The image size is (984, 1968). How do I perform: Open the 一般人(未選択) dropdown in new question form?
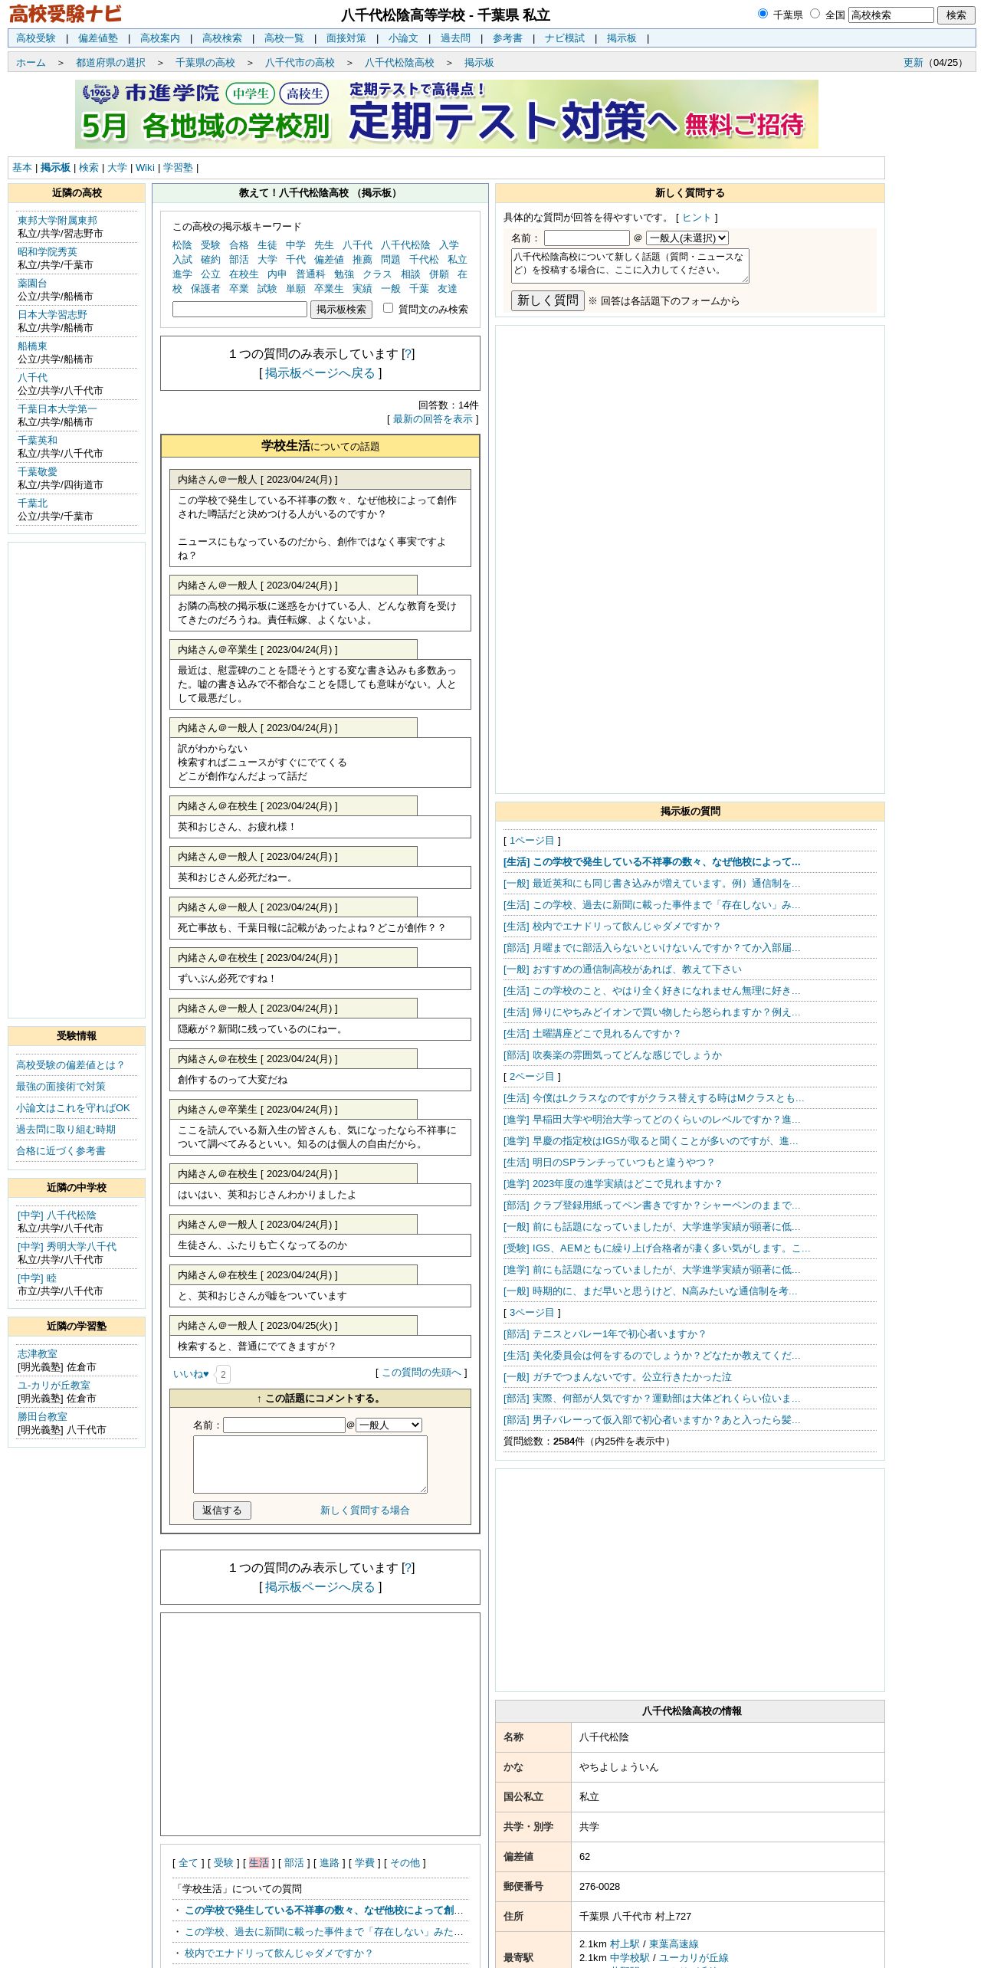point(687,238)
